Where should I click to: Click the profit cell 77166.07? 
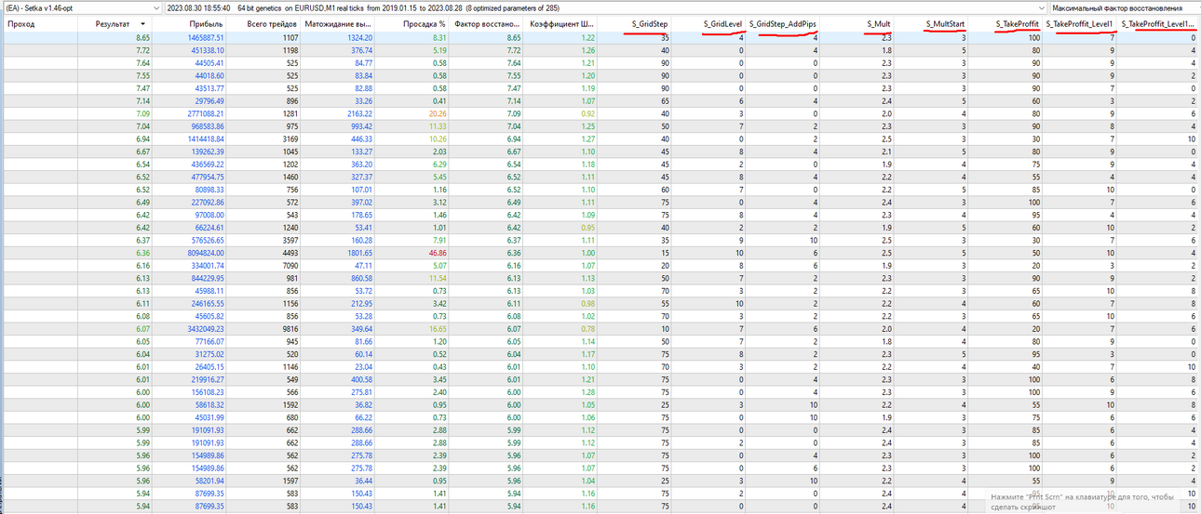pos(206,340)
